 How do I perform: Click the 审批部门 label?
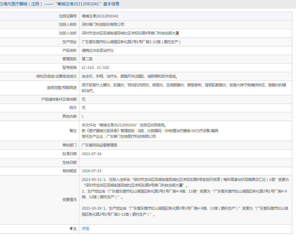[69, 145]
